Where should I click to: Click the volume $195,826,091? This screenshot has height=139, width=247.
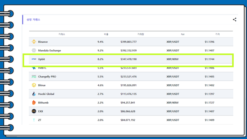coord(128,85)
